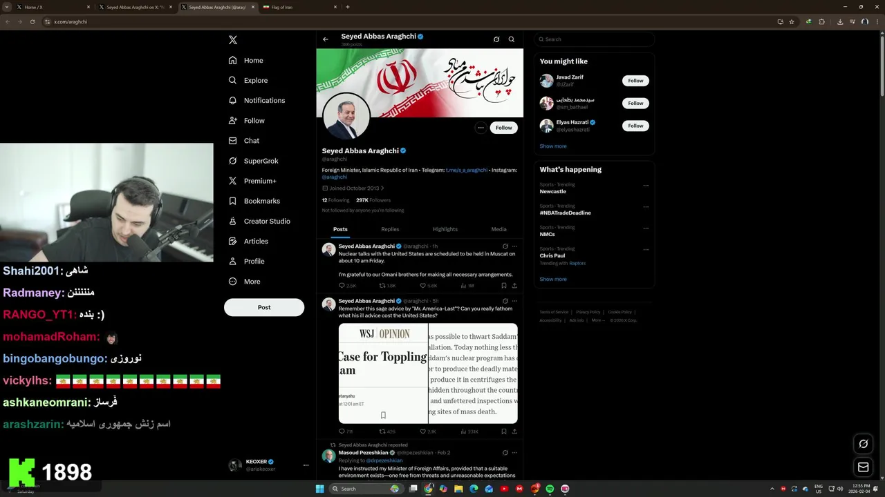Open Araghchi profile picture
Image resolution: width=885 pixels, height=497 pixels.
[x=346, y=116]
